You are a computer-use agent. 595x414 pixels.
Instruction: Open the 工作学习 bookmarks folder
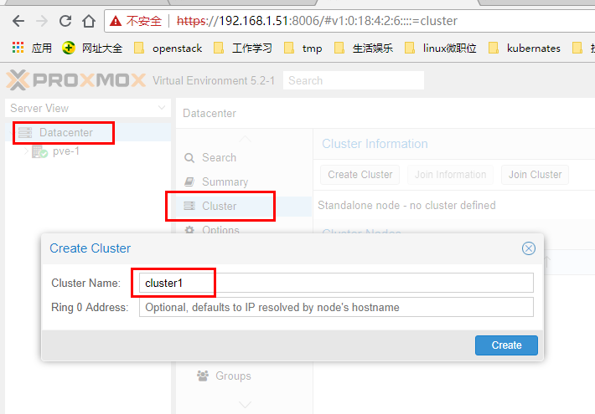pos(243,49)
